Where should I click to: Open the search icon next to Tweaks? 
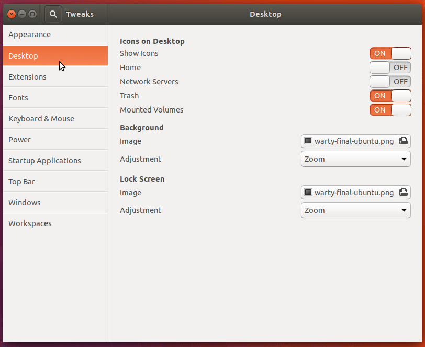click(x=53, y=14)
